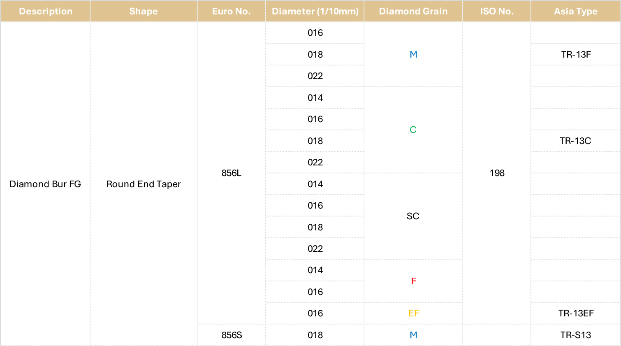Select the ISO No. header cell
The height and width of the screenshot is (346, 621).
[497, 11]
